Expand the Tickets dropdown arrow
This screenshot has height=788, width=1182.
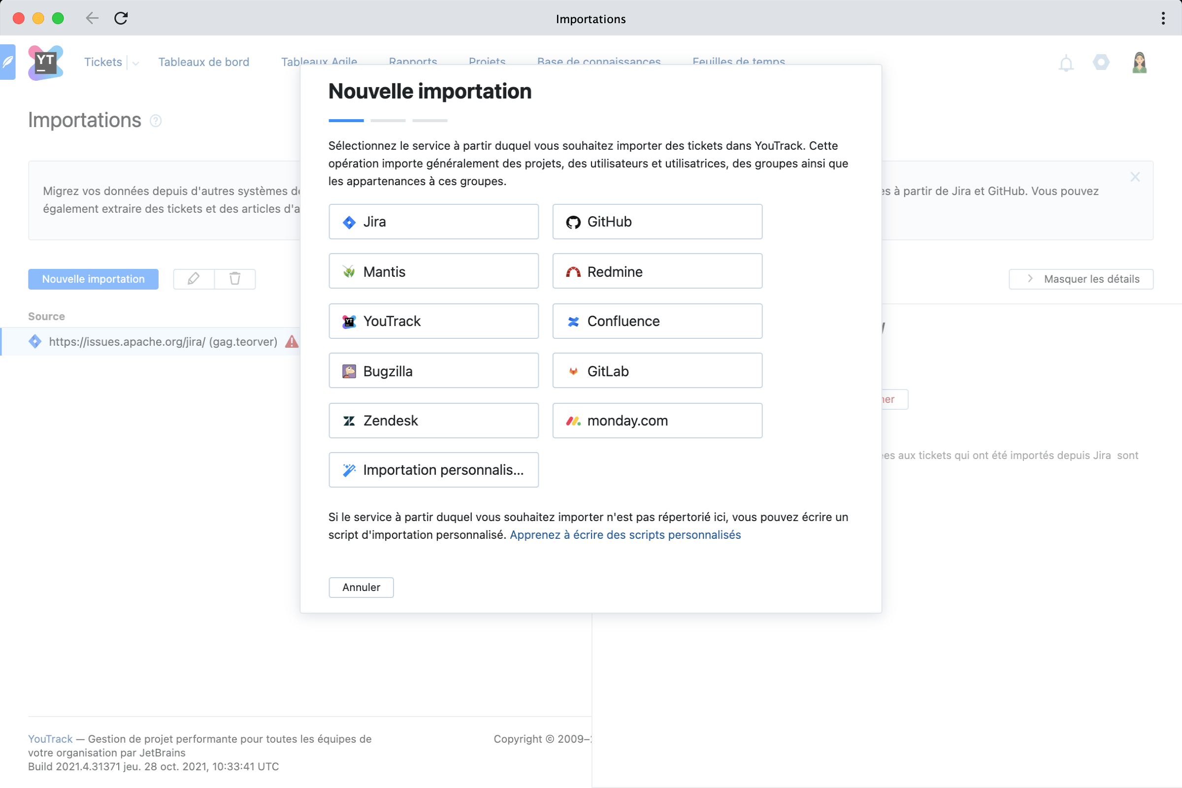(x=136, y=64)
